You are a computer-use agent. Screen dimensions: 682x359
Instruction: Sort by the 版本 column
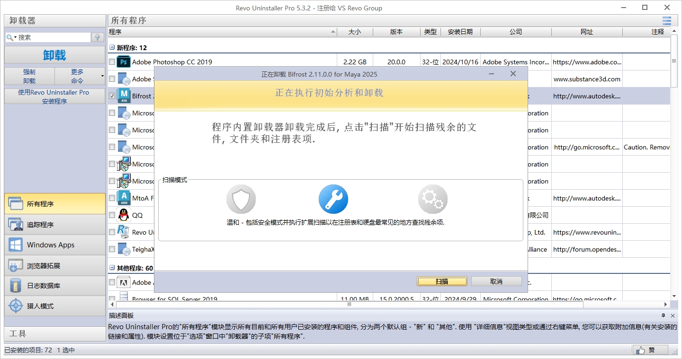396,32
